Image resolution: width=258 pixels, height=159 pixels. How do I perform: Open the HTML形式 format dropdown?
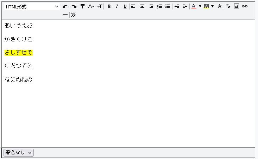tap(32, 7)
